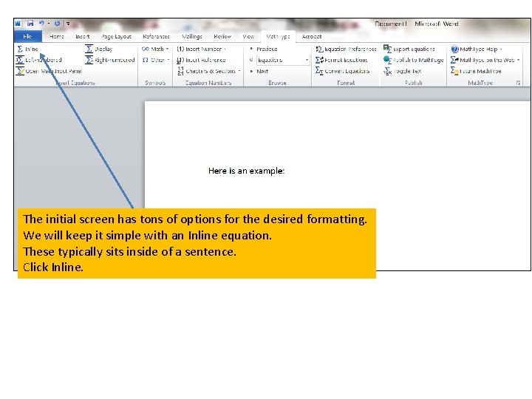
Task: Click Publish to MathPage
Action: point(413,60)
